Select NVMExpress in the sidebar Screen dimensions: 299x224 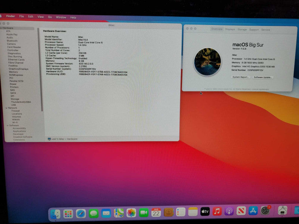16,75
